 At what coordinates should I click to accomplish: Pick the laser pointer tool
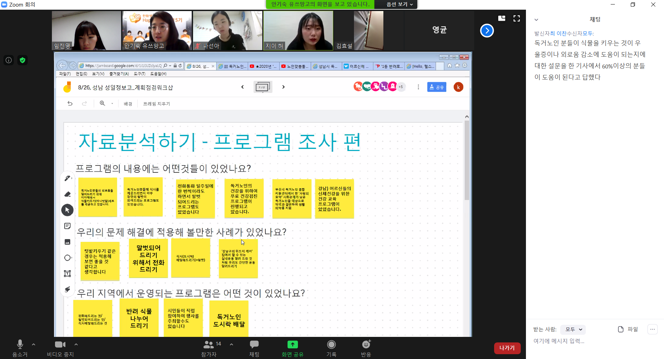click(67, 290)
